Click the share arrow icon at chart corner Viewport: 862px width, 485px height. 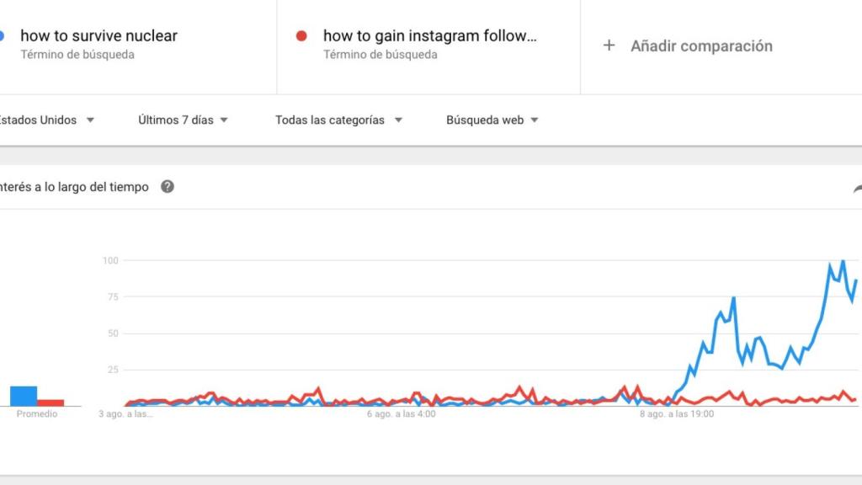point(857,189)
